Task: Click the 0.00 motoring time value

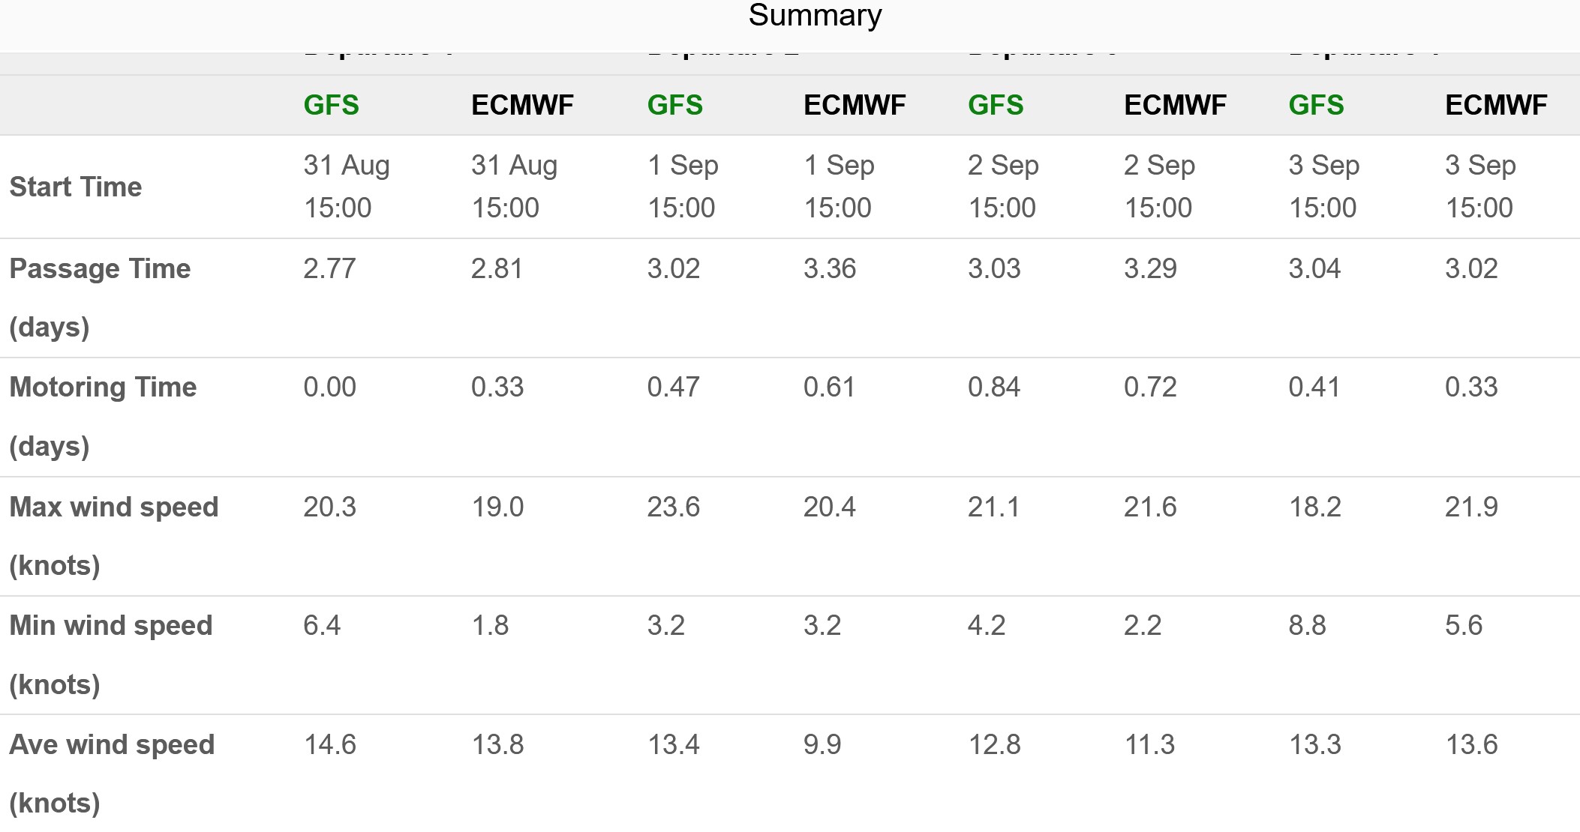Action: click(329, 387)
